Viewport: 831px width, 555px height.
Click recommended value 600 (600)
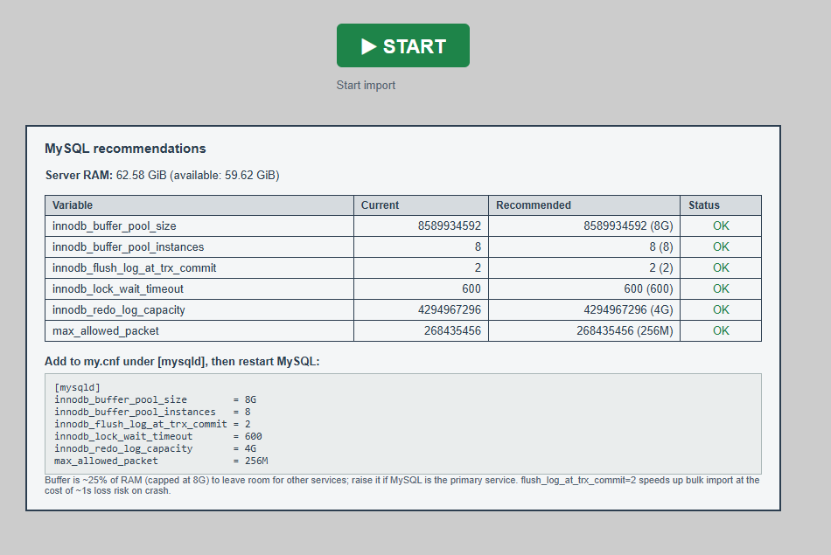pyautogui.click(x=648, y=289)
